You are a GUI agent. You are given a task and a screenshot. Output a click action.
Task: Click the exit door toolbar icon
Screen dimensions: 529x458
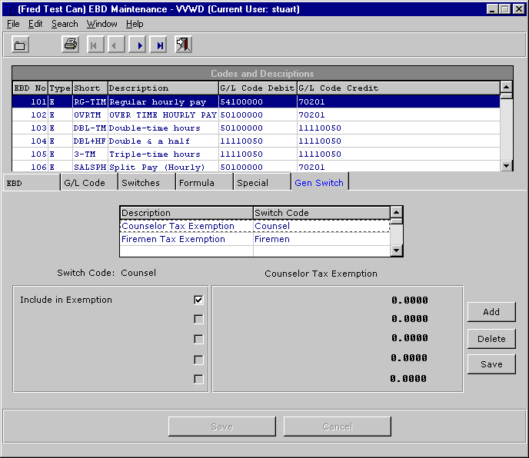coord(183,45)
